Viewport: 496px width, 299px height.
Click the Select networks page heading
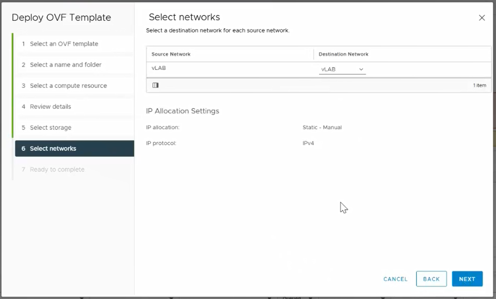(184, 17)
